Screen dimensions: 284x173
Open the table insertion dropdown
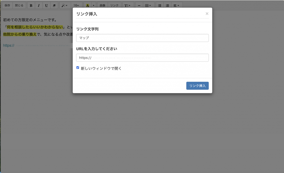(148, 5)
